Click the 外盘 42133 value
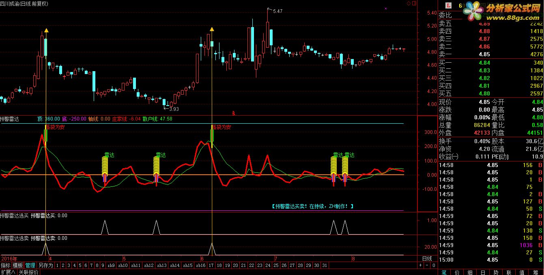544x275 pixels. click(x=482, y=133)
